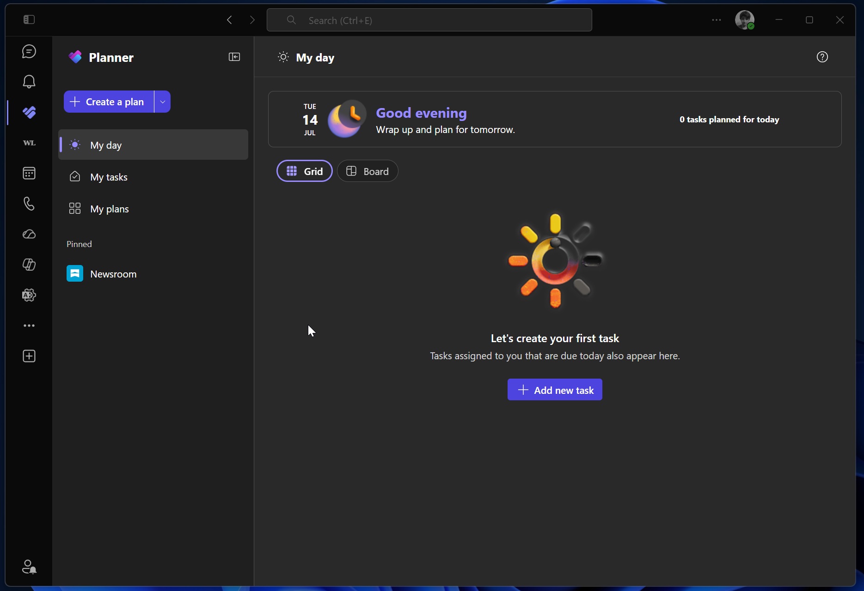Expand the Create a plan dropdown arrow

163,102
